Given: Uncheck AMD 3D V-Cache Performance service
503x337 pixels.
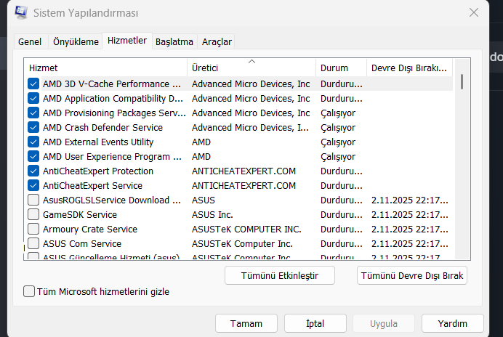Looking at the screenshot, I should (x=33, y=84).
